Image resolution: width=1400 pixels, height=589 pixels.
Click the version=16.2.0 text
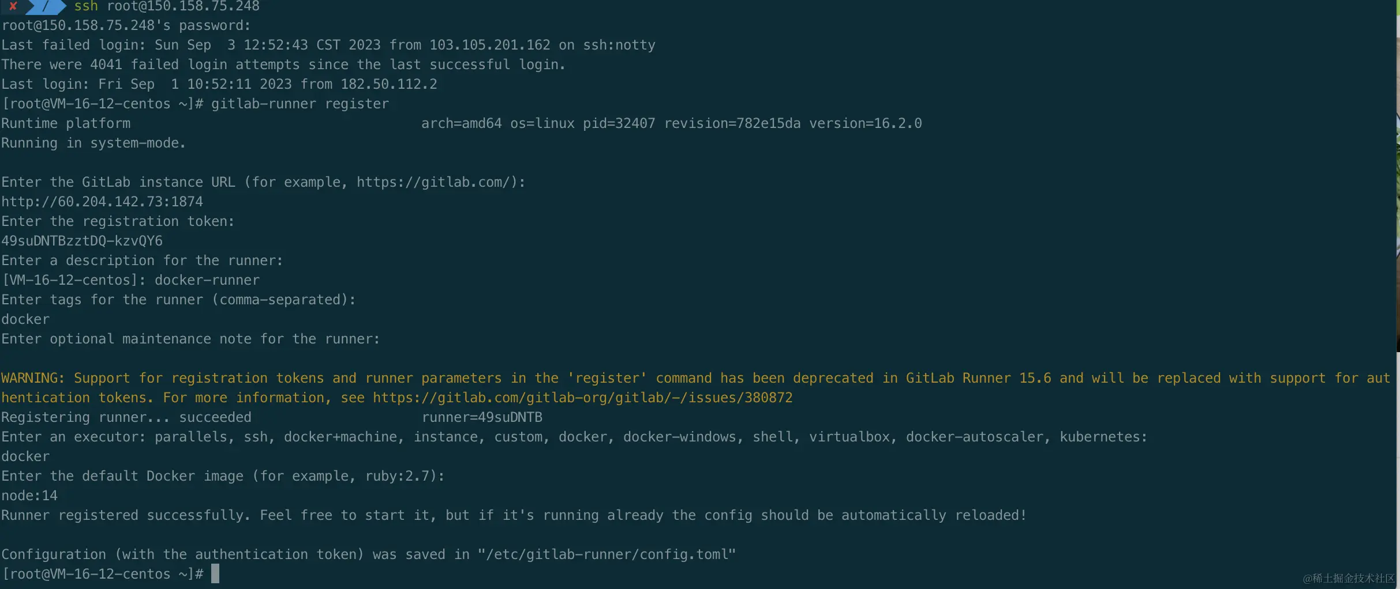(x=865, y=123)
